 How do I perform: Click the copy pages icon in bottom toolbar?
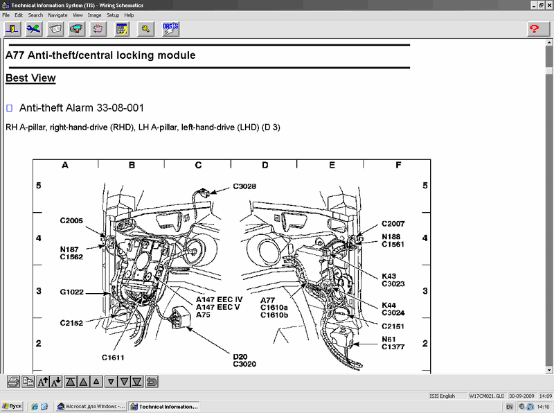[28, 381]
